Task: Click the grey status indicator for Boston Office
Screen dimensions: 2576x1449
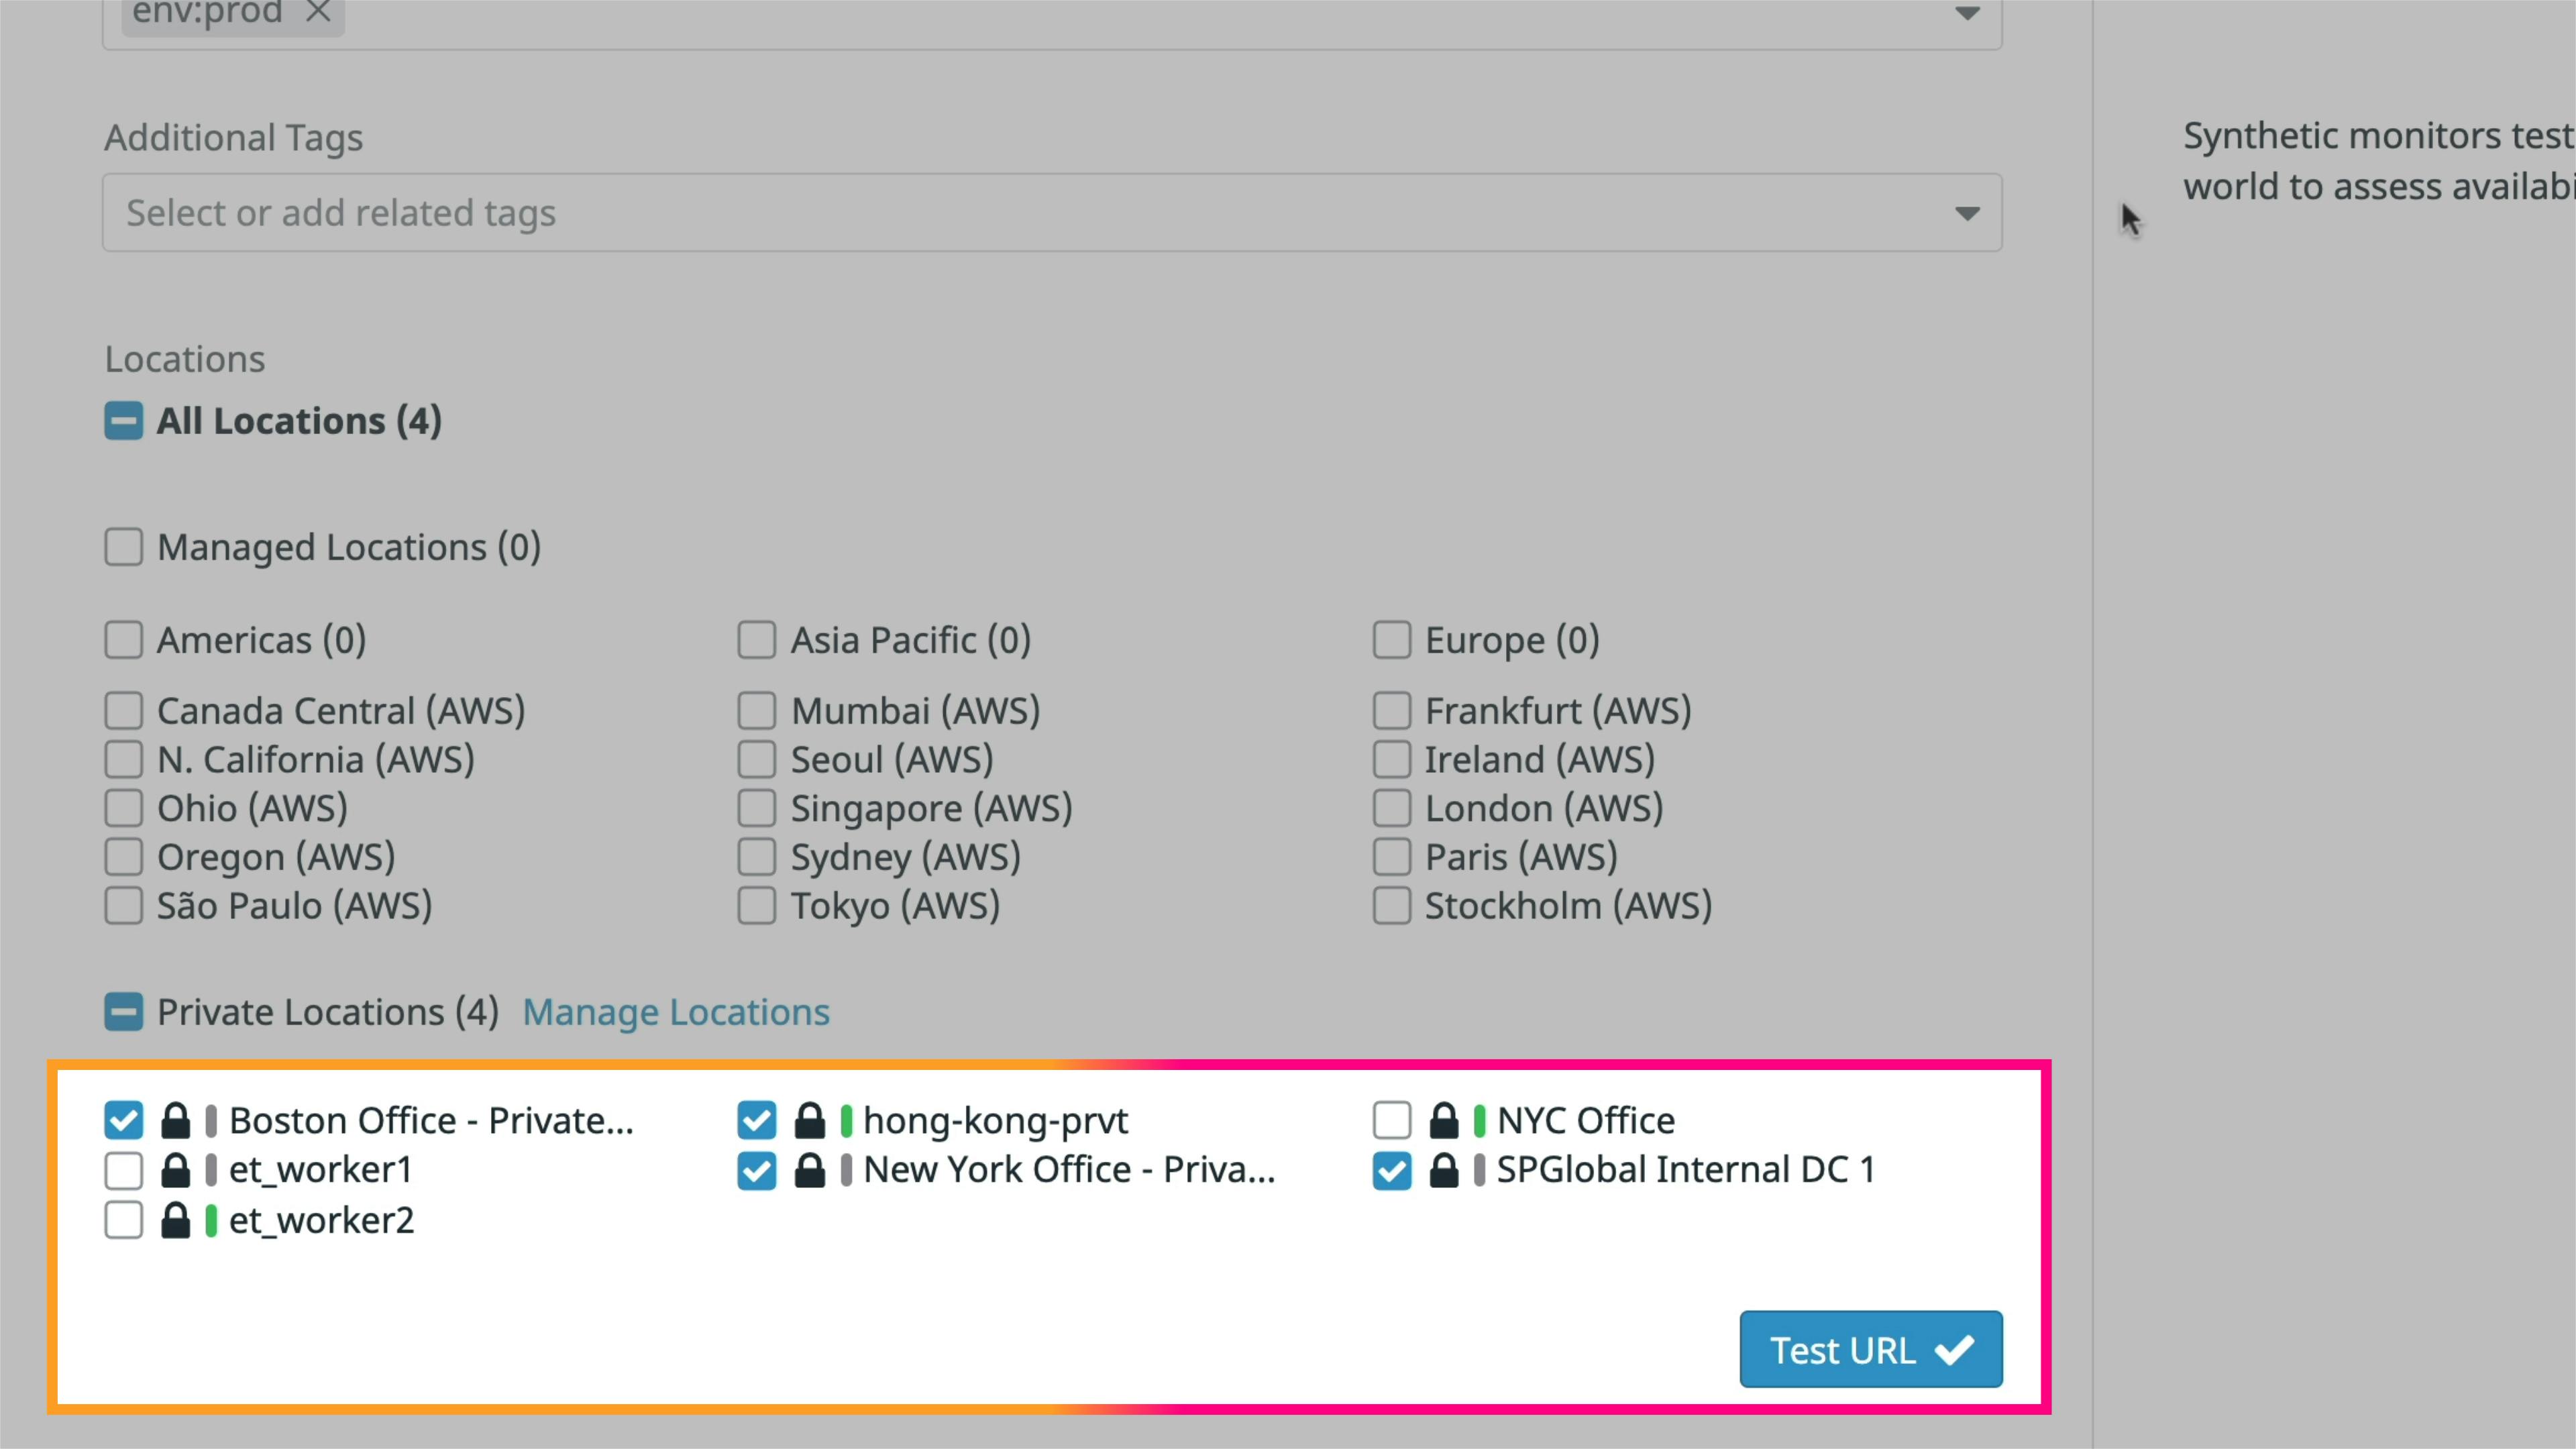Action: point(211,1121)
